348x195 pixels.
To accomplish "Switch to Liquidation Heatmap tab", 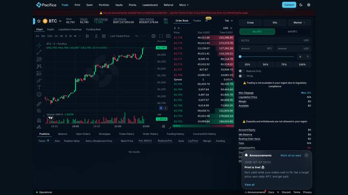I will pos(70,29).
